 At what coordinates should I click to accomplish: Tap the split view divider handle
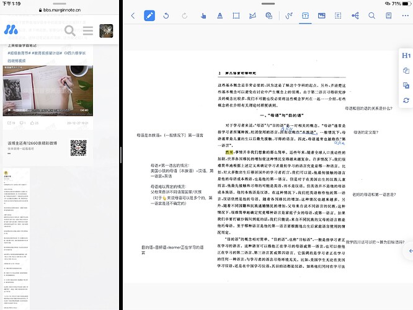pos(121,155)
